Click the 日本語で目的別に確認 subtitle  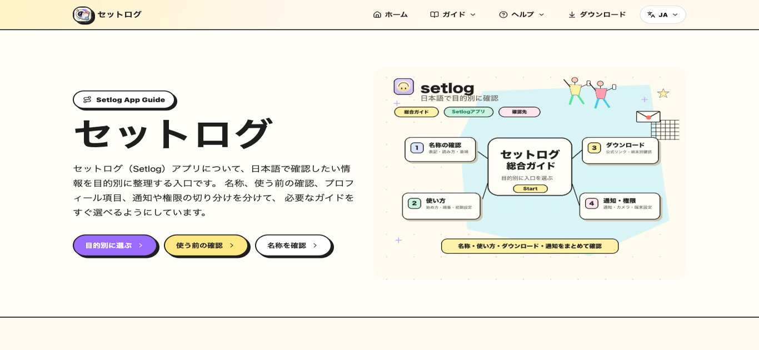(460, 98)
